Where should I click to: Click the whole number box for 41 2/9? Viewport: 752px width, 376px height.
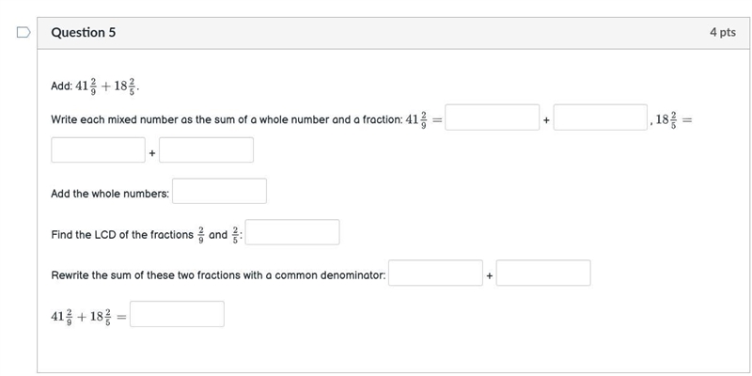tap(492, 117)
